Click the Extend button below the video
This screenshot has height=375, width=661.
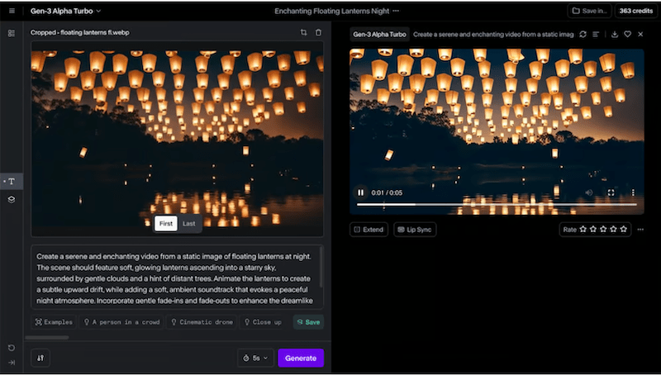(369, 229)
